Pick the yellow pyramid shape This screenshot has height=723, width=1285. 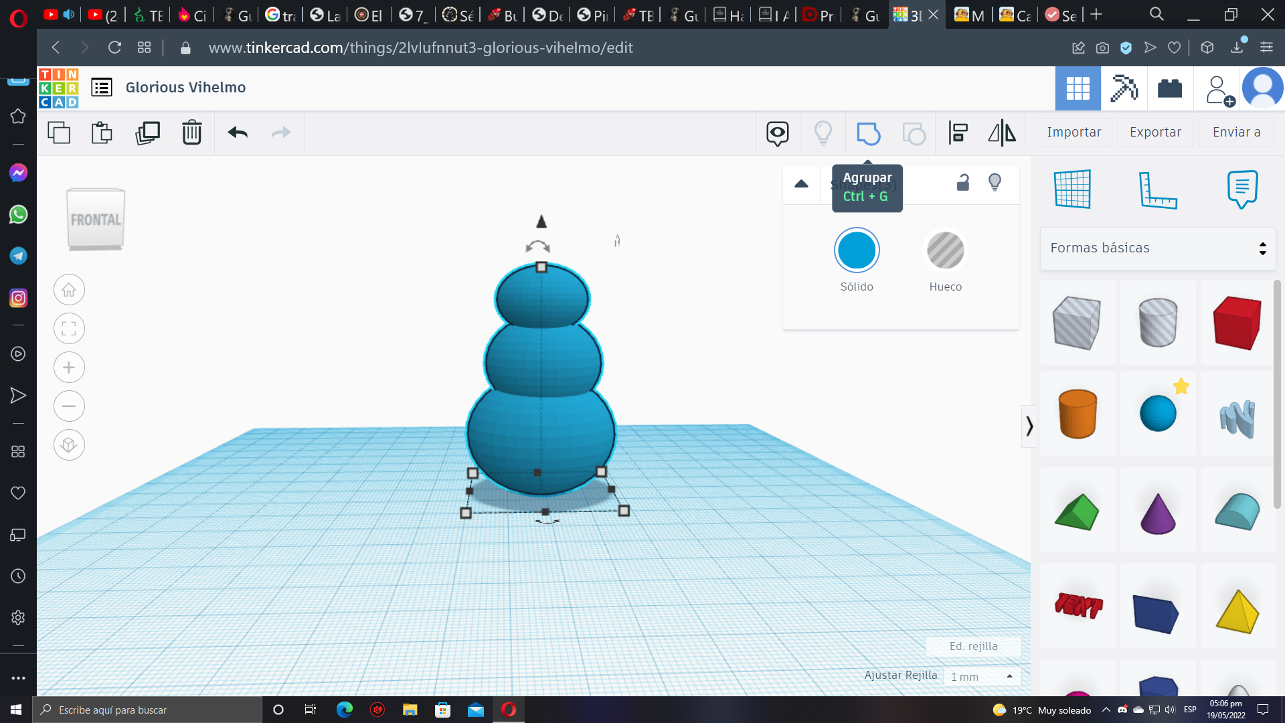coord(1237,611)
